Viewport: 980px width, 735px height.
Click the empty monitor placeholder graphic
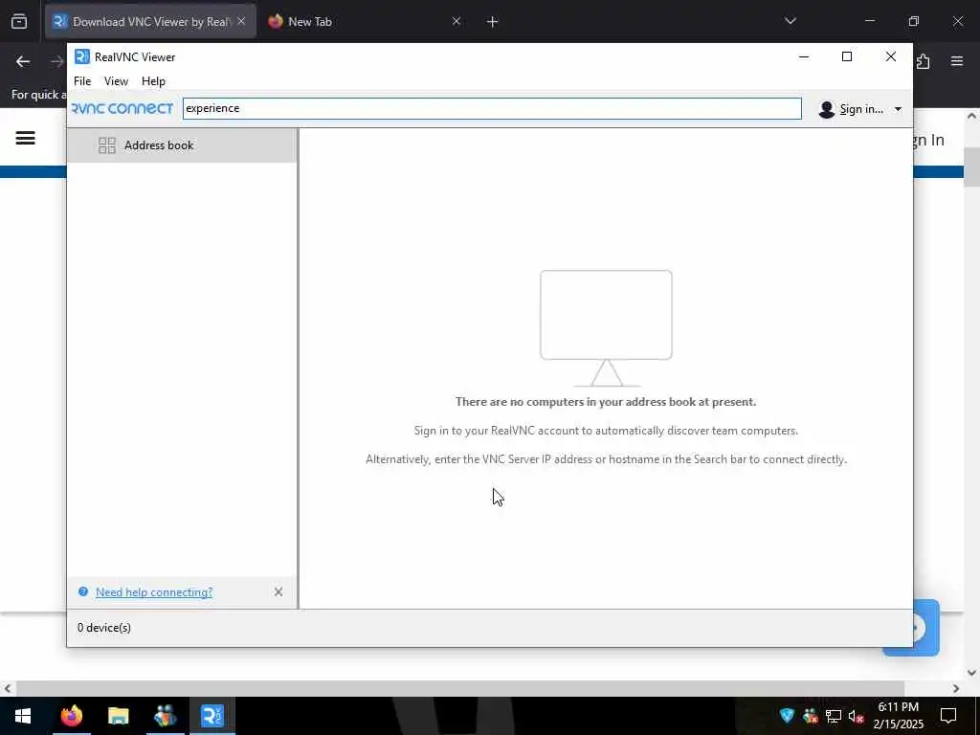pyautogui.click(x=606, y=327)
